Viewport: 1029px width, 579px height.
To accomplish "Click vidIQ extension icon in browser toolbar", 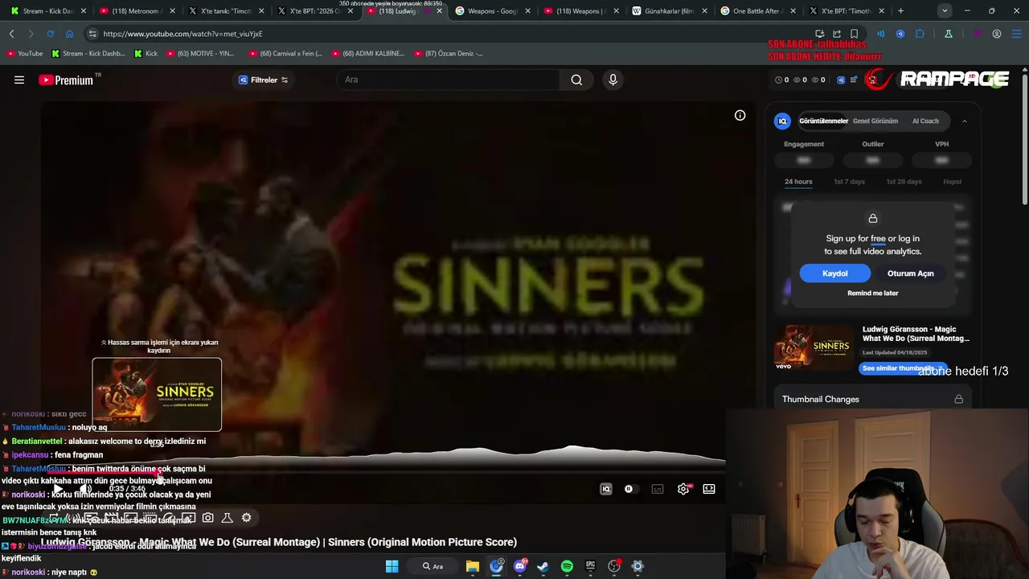I will 900,34.
